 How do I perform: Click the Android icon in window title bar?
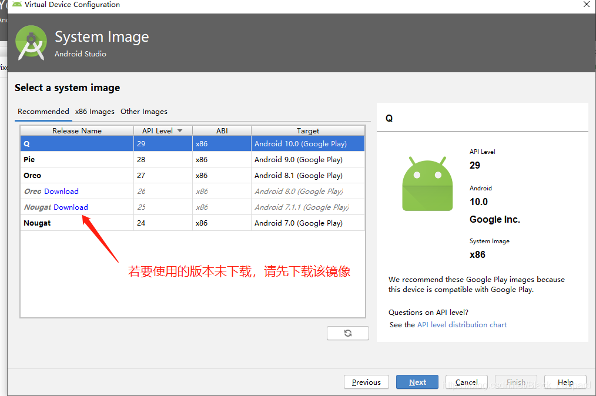pyautogui.click(x=16, y=4)
